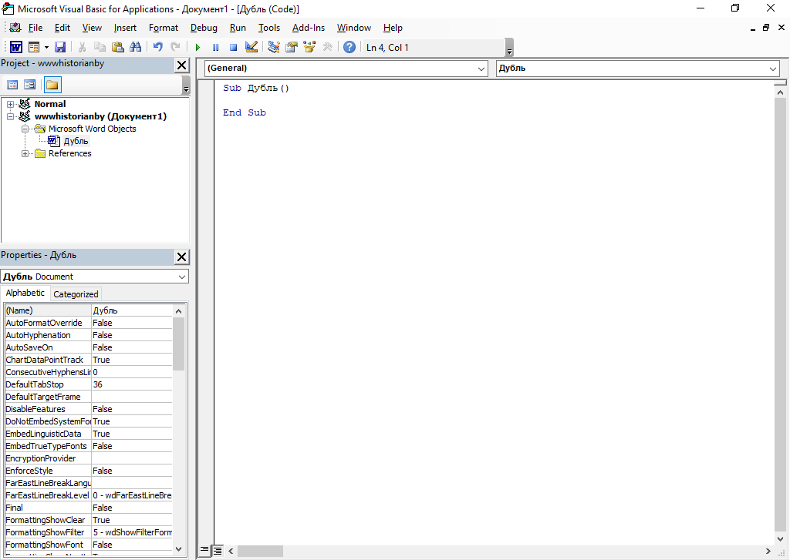Open the (General) object dropdown
This screenshot has width=790, height=560.
click(x=346, y=69)
